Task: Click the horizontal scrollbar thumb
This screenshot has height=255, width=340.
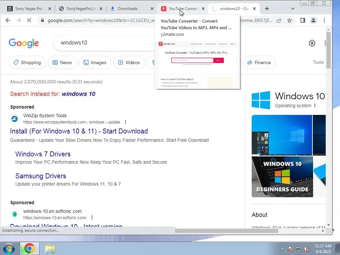Action: (x=226, y=231)
